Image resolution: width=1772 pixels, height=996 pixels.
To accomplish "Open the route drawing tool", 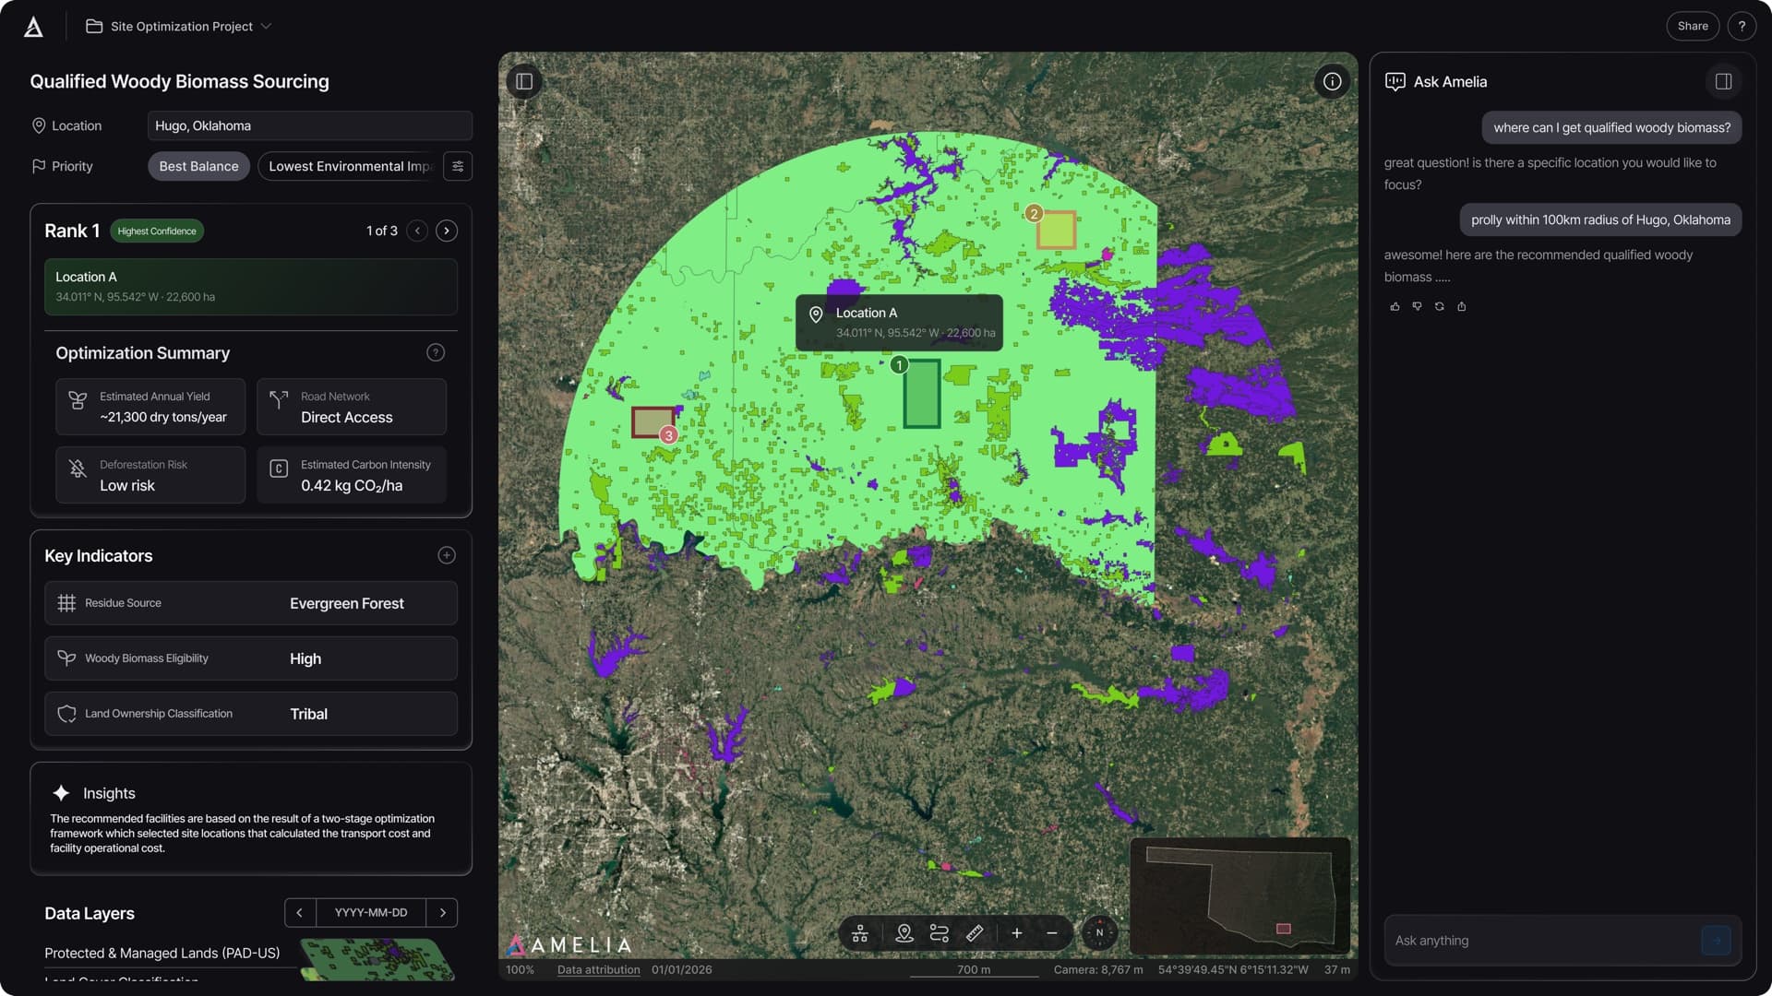I will [939, 932].
